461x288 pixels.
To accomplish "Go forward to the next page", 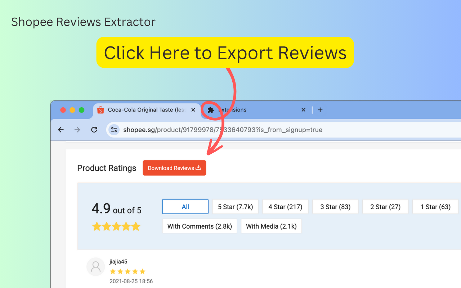I will tap(77, 130).
